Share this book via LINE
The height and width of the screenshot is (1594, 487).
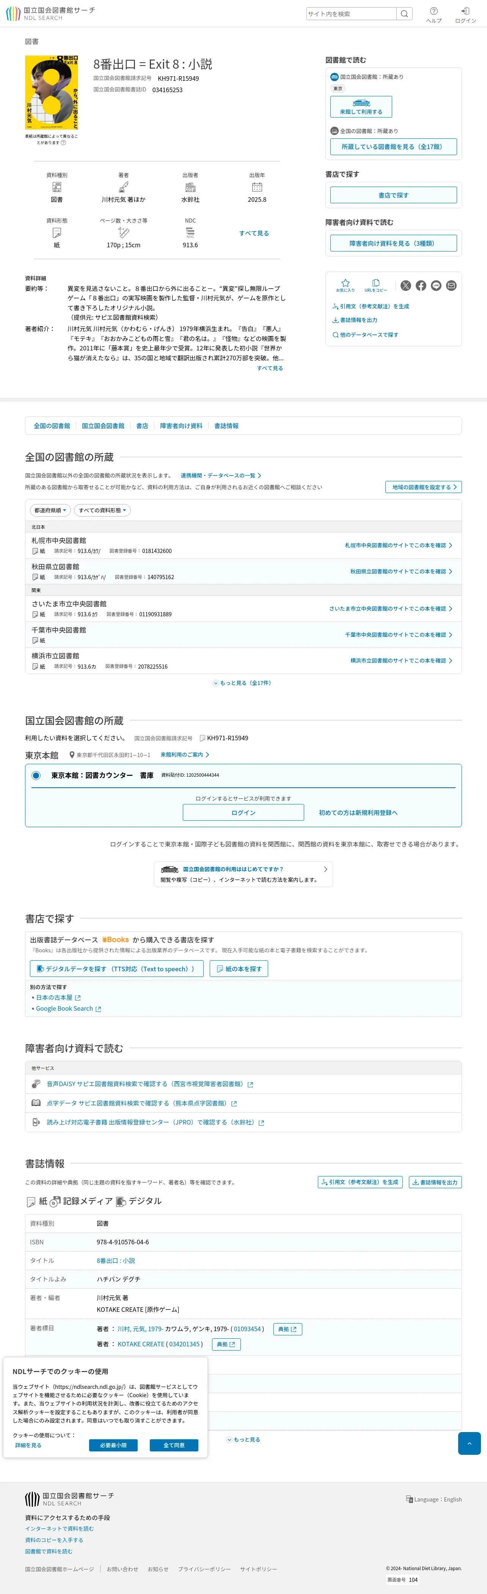(436, 285)
